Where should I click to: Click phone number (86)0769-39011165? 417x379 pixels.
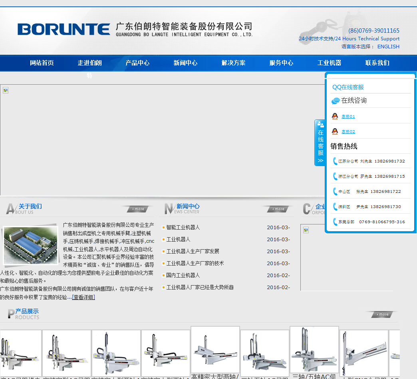click(373, 31)
